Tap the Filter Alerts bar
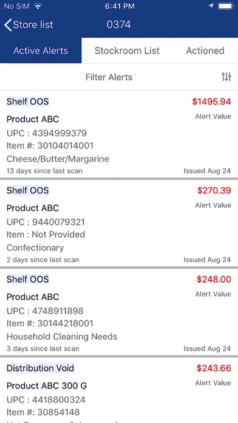The image size is (238, 423). pyautogui.click(x=119, y=77)
